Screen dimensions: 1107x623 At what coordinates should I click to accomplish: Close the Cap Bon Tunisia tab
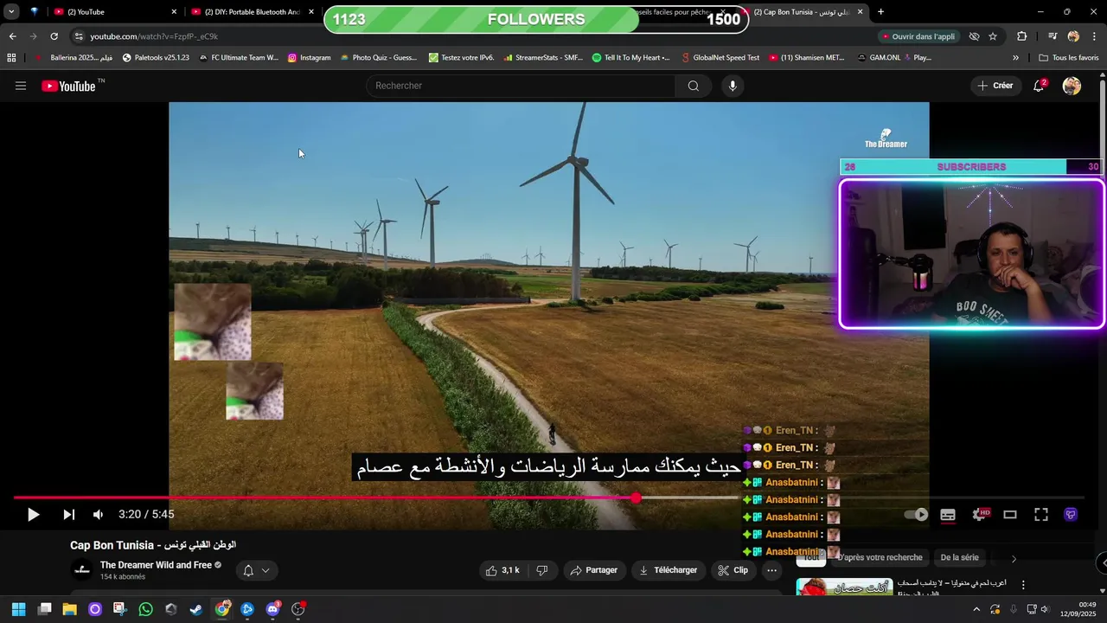pos(860,12)
